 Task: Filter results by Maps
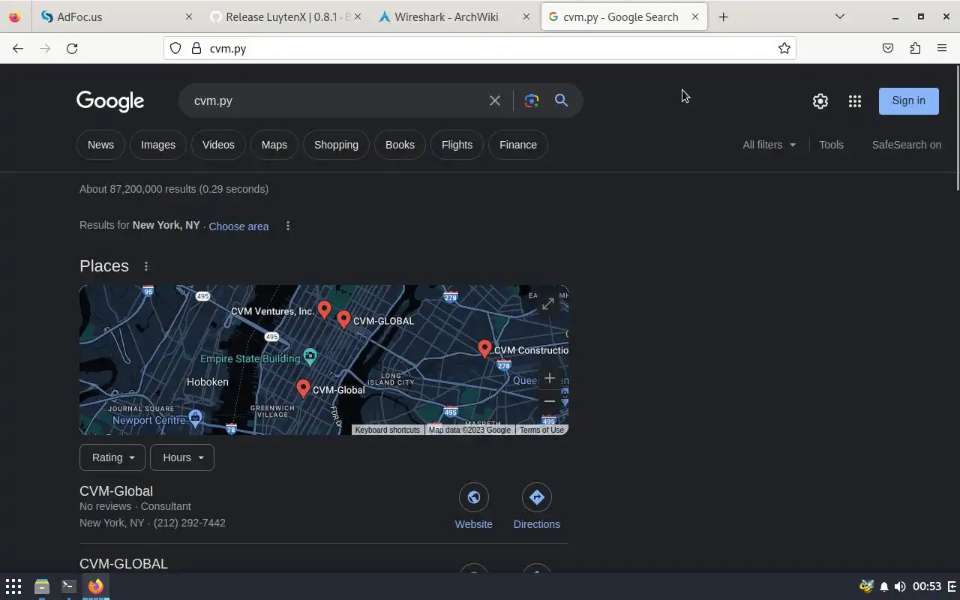[274, 145]
